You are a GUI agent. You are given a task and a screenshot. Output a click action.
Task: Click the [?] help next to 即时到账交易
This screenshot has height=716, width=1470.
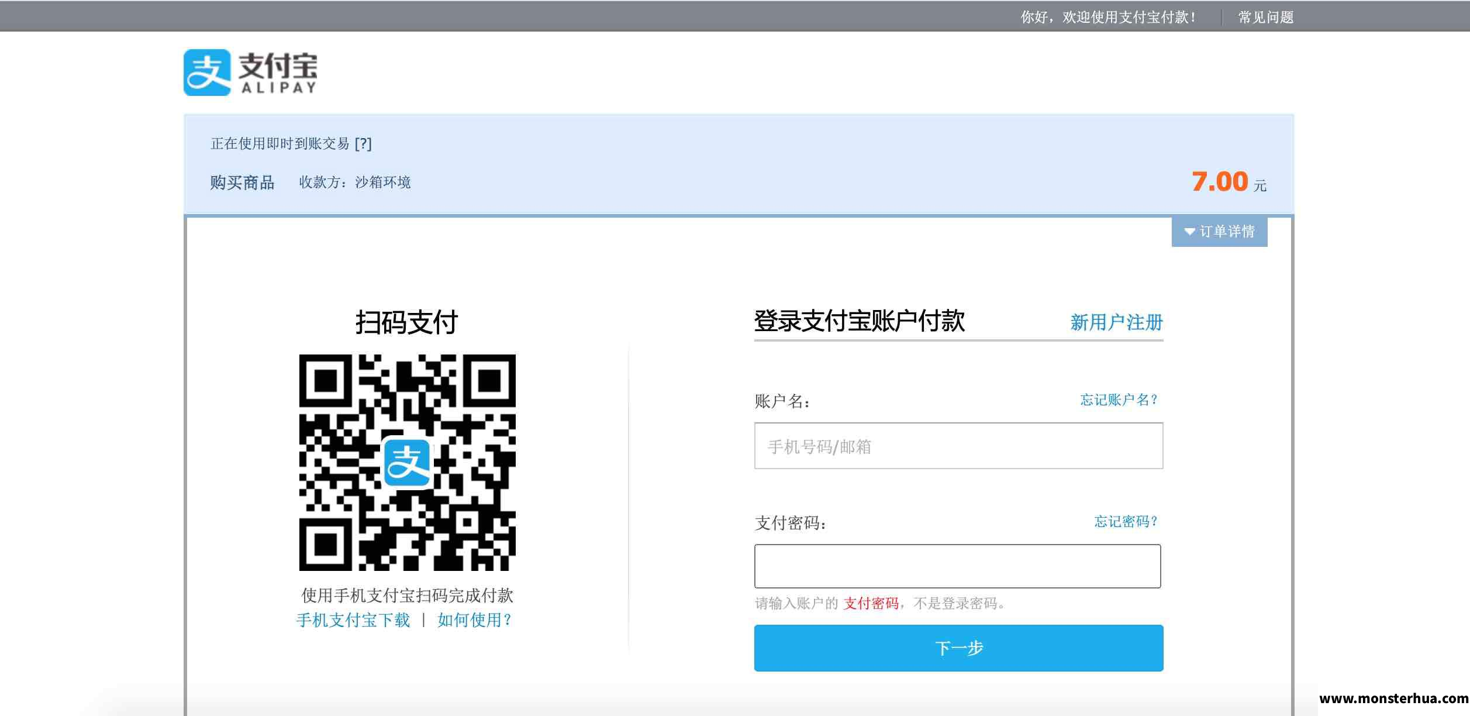(363, 144)
